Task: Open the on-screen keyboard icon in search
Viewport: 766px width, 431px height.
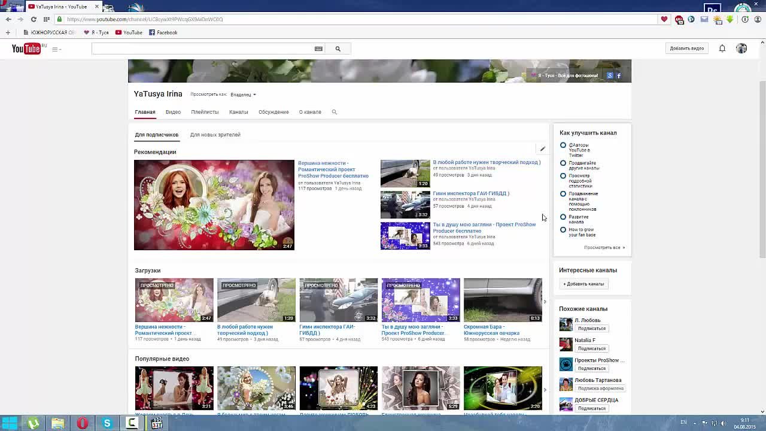Action: pos(318,49)
